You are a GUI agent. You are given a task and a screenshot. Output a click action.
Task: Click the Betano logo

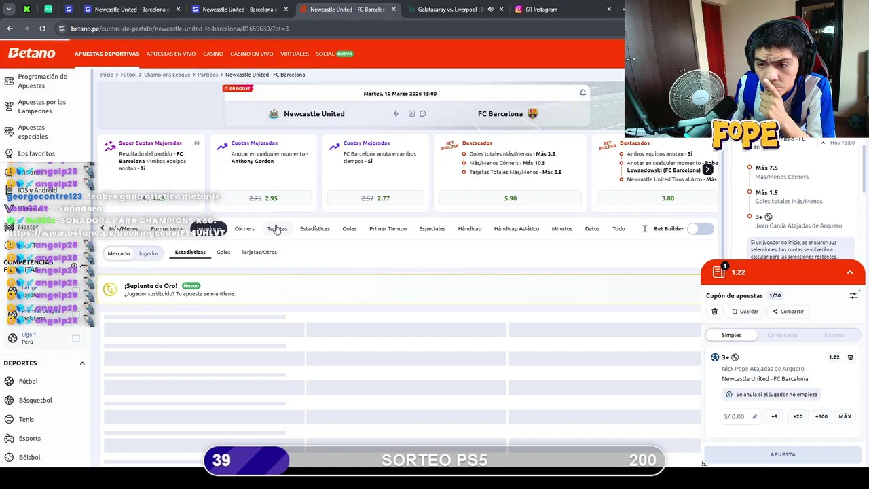coord(31,53)
